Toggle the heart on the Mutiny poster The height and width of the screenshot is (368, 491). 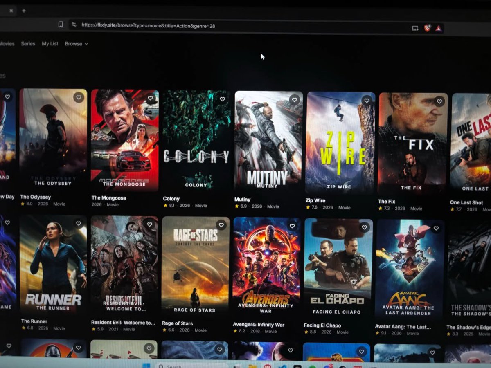[x=294, y=99]
